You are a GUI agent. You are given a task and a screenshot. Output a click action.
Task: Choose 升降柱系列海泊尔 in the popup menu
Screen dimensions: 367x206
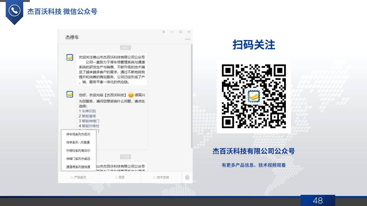78,150
